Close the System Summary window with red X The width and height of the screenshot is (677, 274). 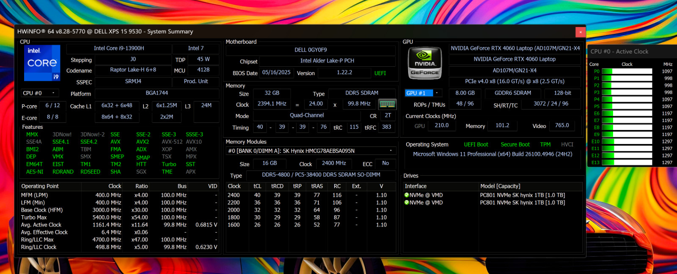point(581,32)
